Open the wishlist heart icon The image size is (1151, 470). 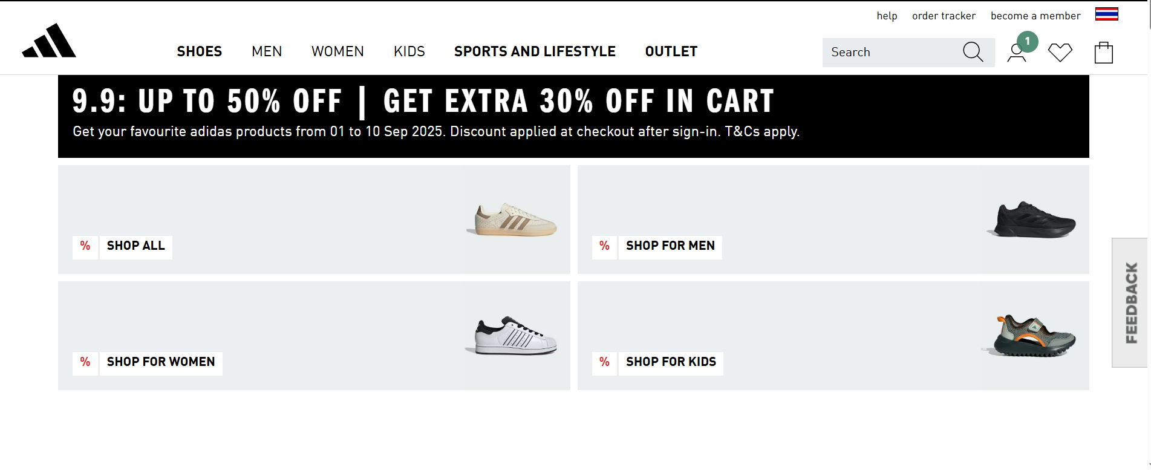1060,53
